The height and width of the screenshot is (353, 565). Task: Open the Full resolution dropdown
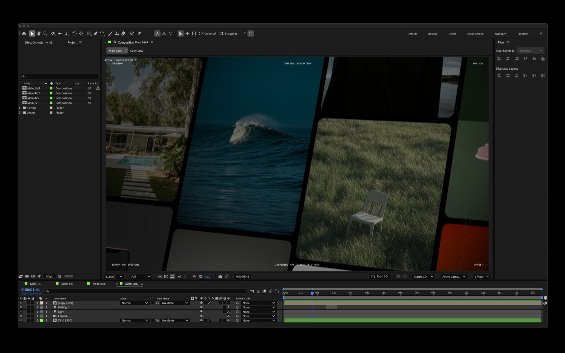[x=140, y=277]
